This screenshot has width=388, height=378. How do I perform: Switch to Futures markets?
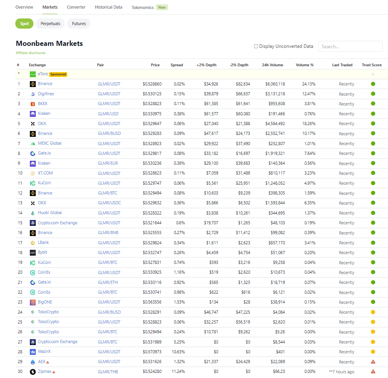coord(79,24)
